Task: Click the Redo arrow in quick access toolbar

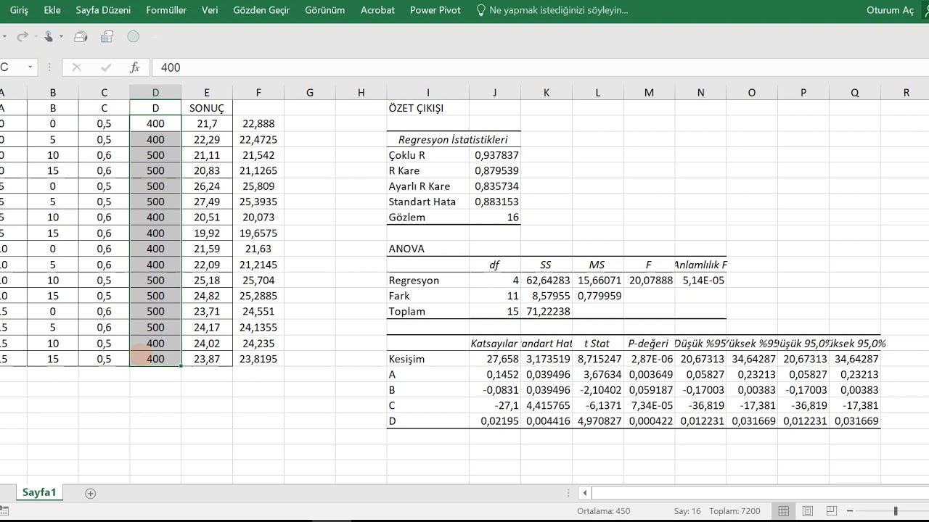Action: 22,36
